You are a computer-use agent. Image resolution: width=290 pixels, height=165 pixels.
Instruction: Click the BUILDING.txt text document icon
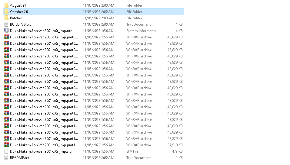(6, 24)
